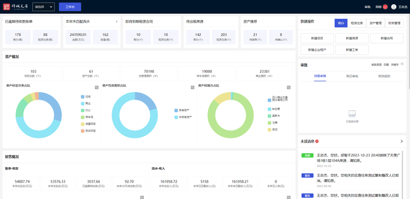Toggle the 住宅 legend item
The height and width of the screenshot is (199, 410).
(86, 96)
